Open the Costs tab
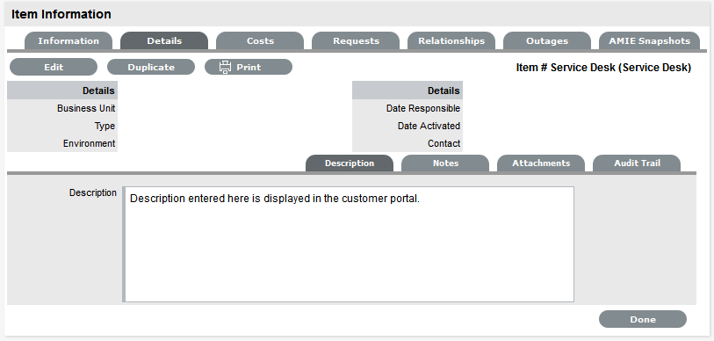This screenshot has height=341, width=714. click(x=260, y=41)
